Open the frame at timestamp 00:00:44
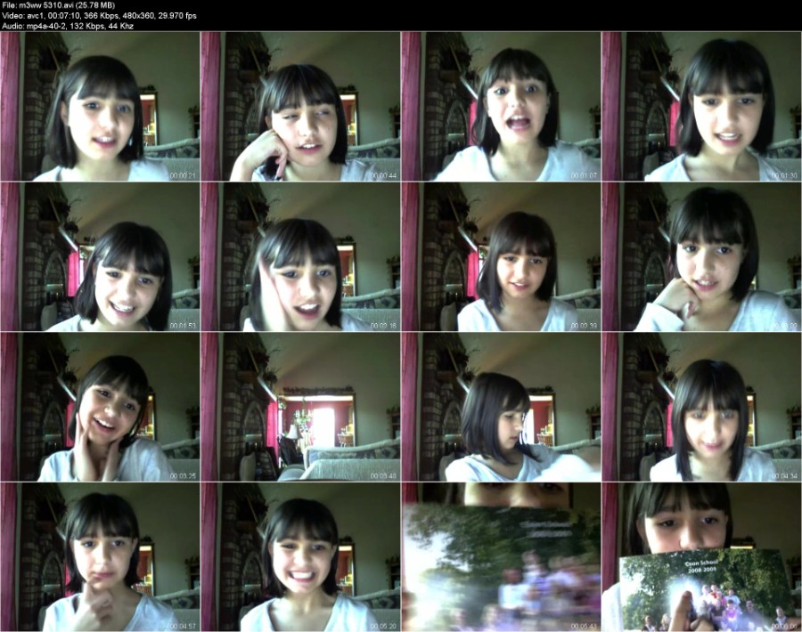This screenshot has width=802, height=632. 300,107
